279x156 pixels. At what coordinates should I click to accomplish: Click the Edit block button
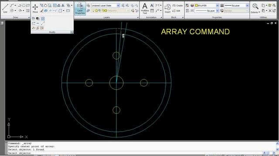(x=176, y=10)
